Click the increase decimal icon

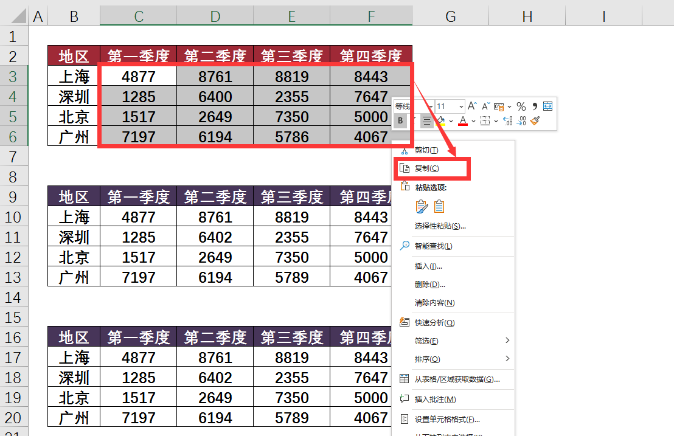tap(508, 120)
